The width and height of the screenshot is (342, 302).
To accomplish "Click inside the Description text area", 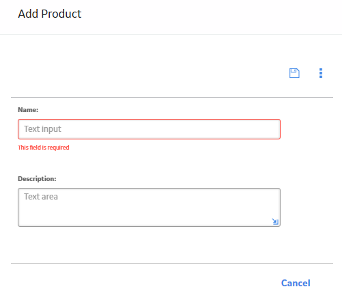I will (x=149, y=207).
